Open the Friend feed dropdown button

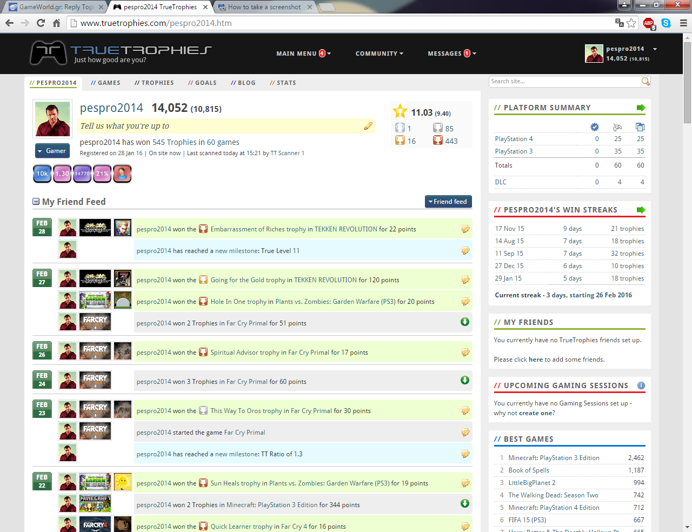pos(448,202)
